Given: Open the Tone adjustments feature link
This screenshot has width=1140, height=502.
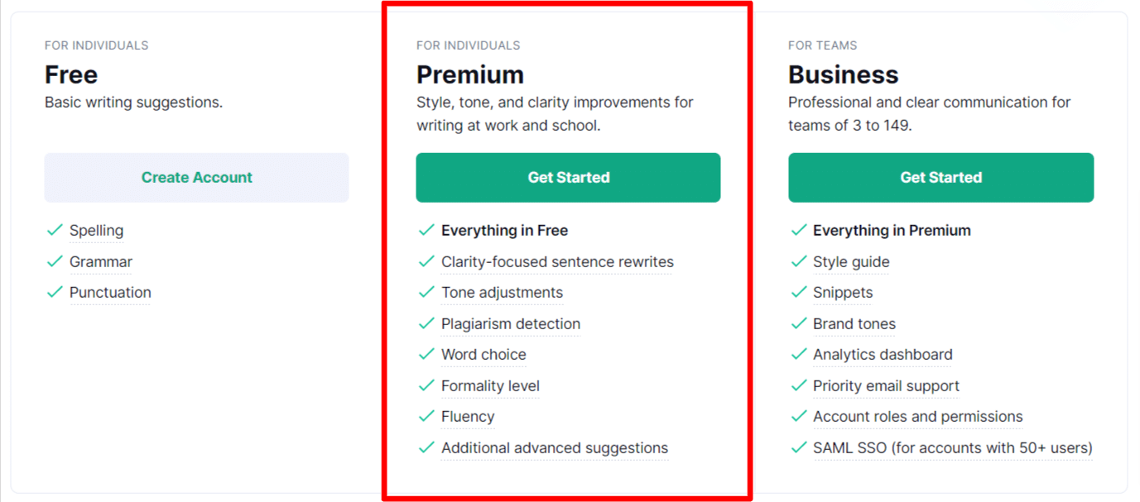Looking at the screenshot, I should pyautogui.click(x=502, y=293).
